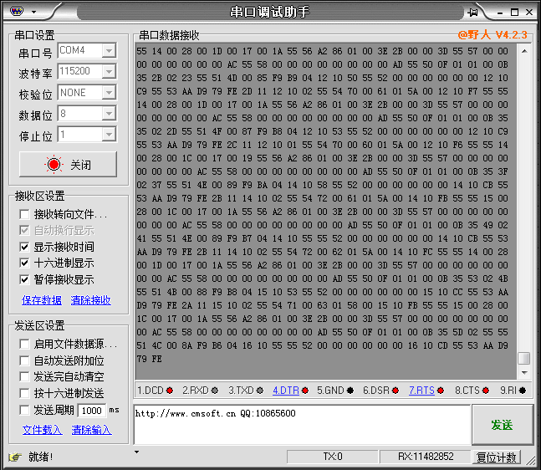Viewport: 541px width, 470px height.
Task: Open the title bar dropdown arrow next to logo
Action: tap(33, 12)
